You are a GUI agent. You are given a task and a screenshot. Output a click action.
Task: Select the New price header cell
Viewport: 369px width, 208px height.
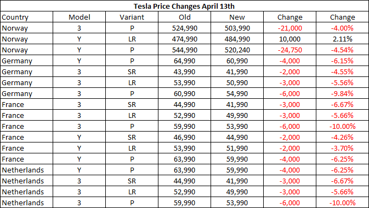pyautogui.click(x=237, y=17)
